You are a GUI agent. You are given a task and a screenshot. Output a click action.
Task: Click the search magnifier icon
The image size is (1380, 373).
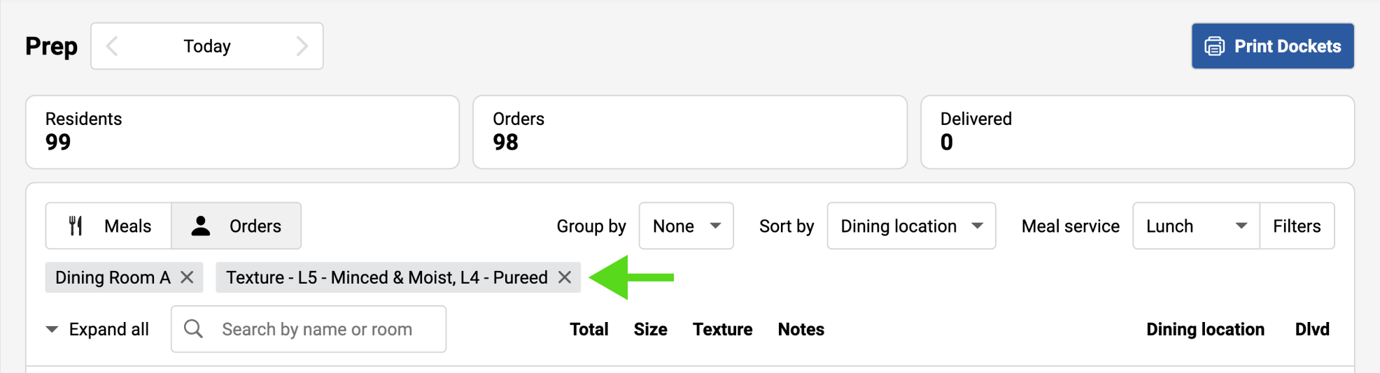[x=193, y=329]
